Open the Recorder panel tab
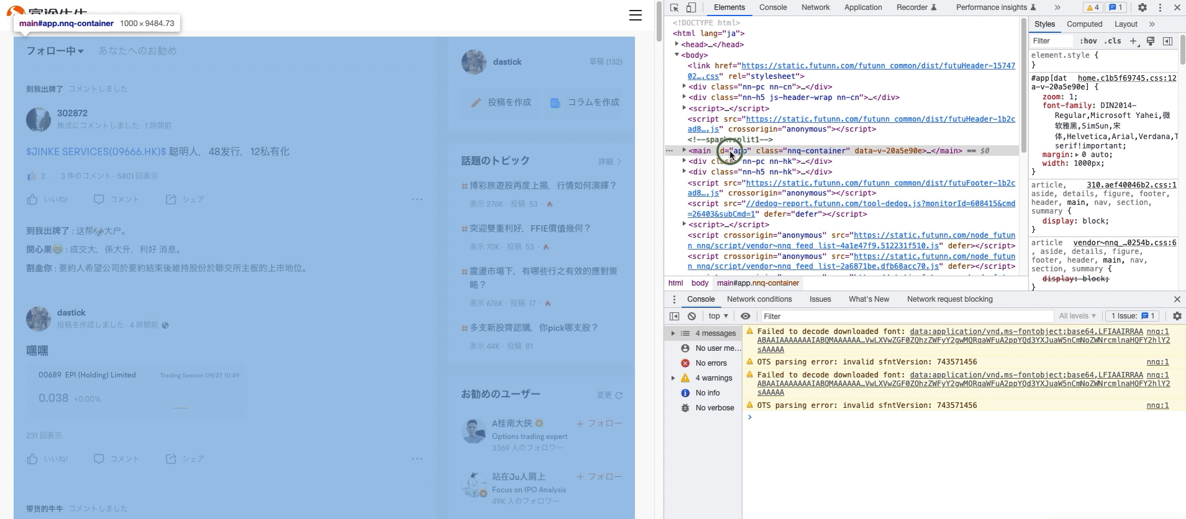The height and width of the screenshot is (519, 1186). point(917,7)
